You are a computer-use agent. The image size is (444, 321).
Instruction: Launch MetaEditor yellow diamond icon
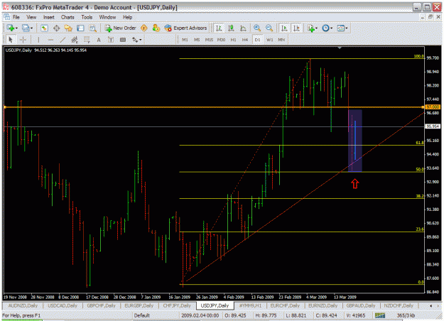click(144, 28)
